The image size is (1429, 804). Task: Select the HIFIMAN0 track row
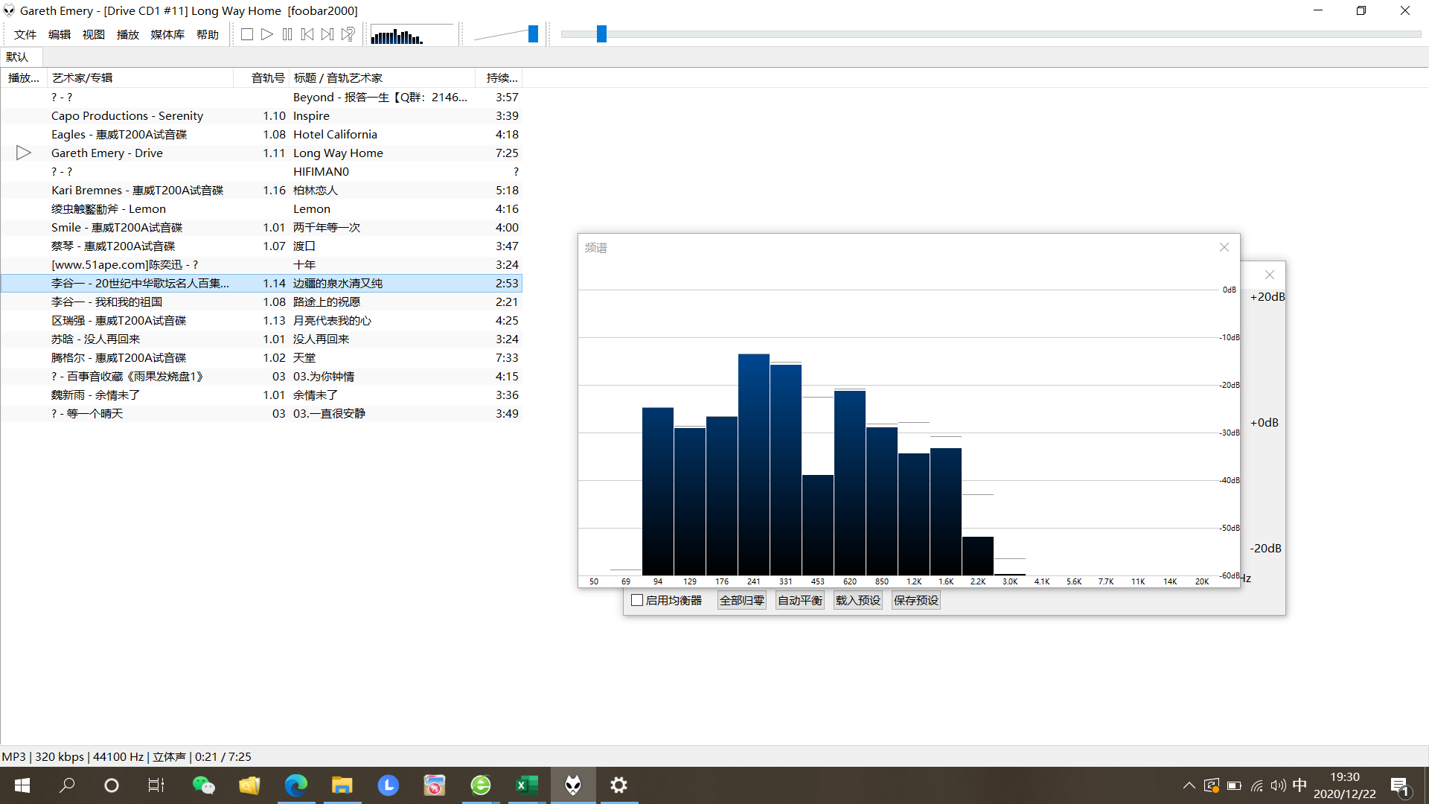[261, 171]
